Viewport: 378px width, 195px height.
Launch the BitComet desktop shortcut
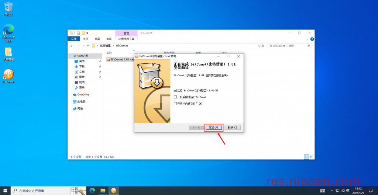(x=8, y=76)
